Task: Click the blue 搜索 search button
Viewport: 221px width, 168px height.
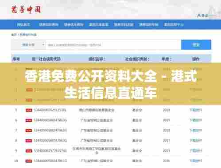Action: coord(196,45)
